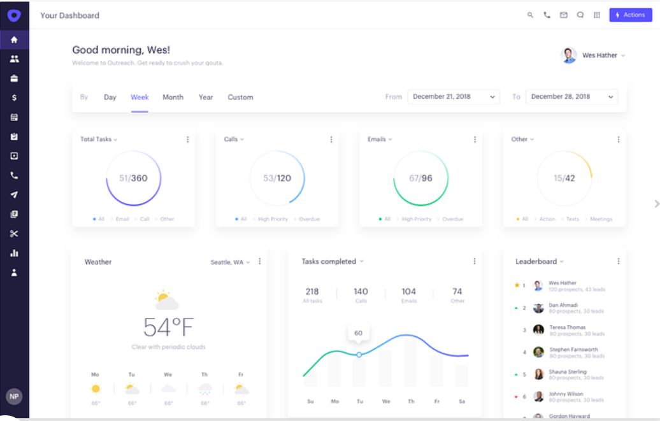Image resolution: width=660 pixels, height=421 pixels.
Task: Click the 60 data point on the chart
Action: click(x=359, y=354)
